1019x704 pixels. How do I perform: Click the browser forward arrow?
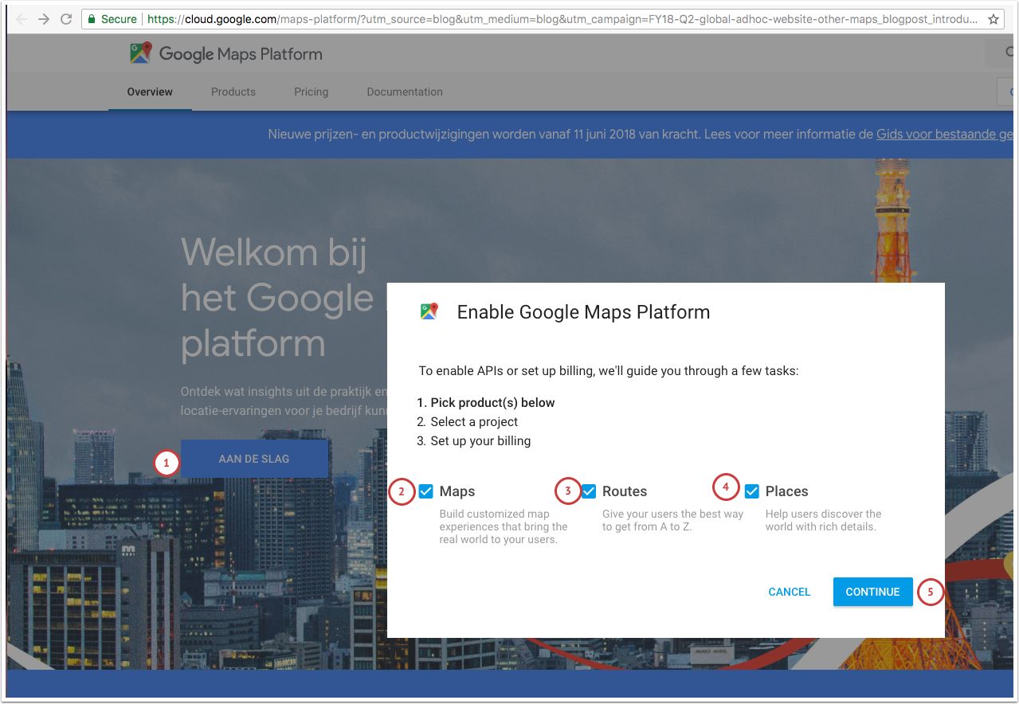[x=44, y=19]
